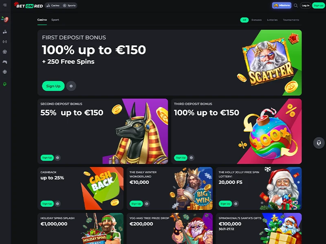Click the dartboard promotions icon in sidebar
The width and height of the screenshot is (326, 244).
5,20
